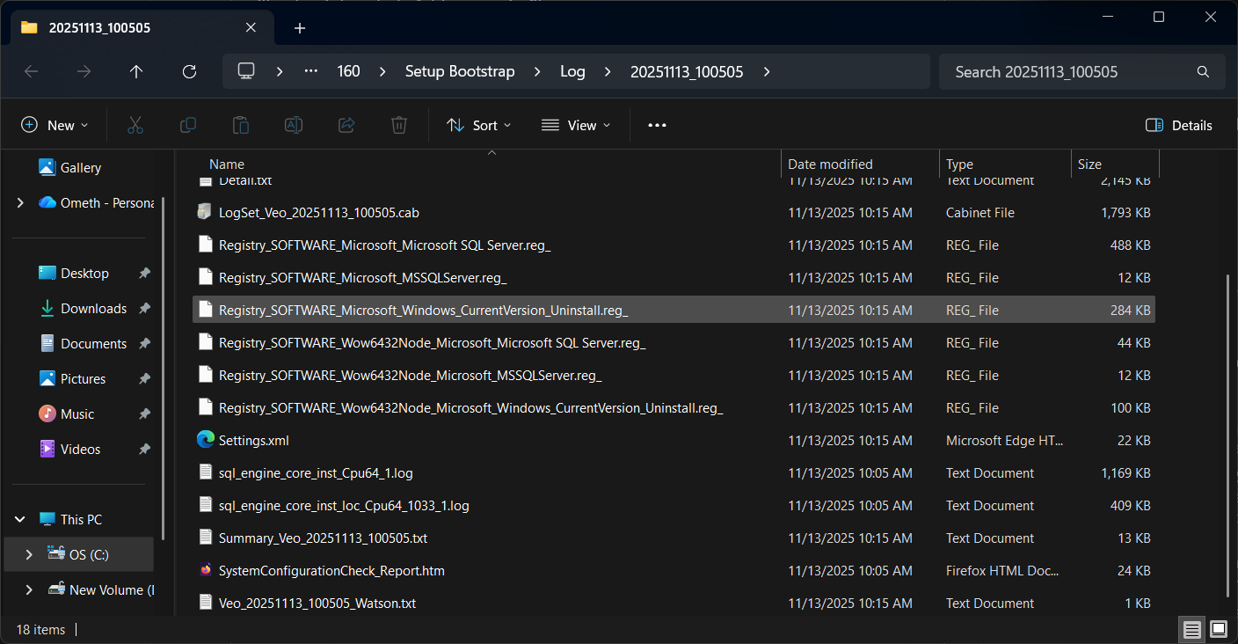Open the New item dropdown
1238x644 pixels.
55,125
